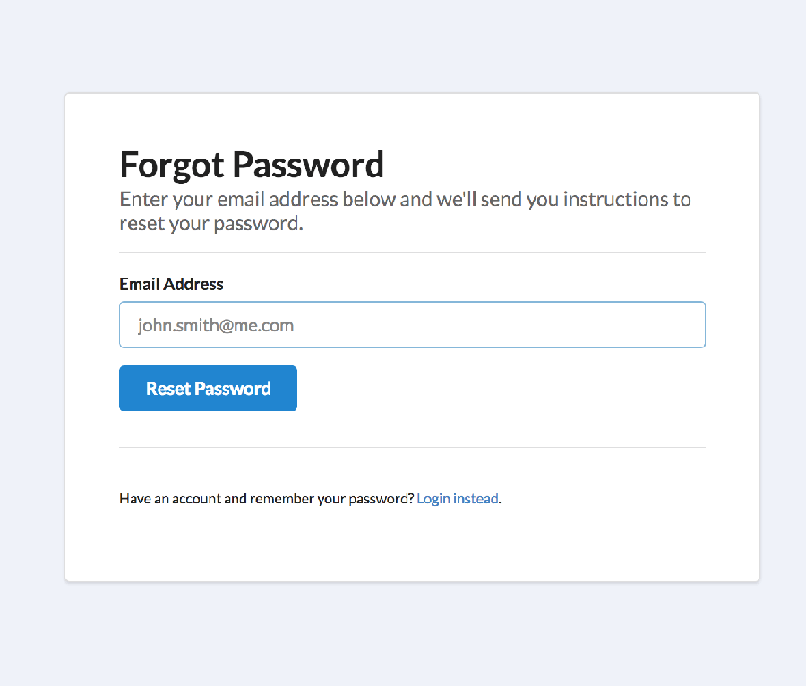Click the word "Reset" on blue button
Screen dimensions: 806x686
168,389
